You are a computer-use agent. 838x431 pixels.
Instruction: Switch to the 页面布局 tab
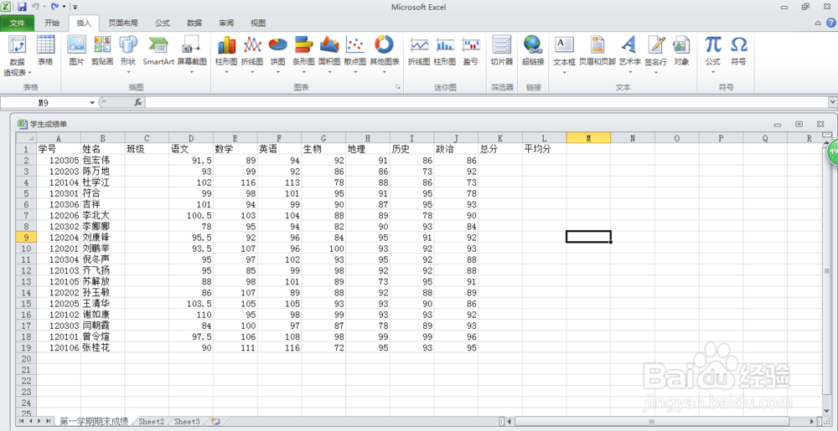click(123, 23)
